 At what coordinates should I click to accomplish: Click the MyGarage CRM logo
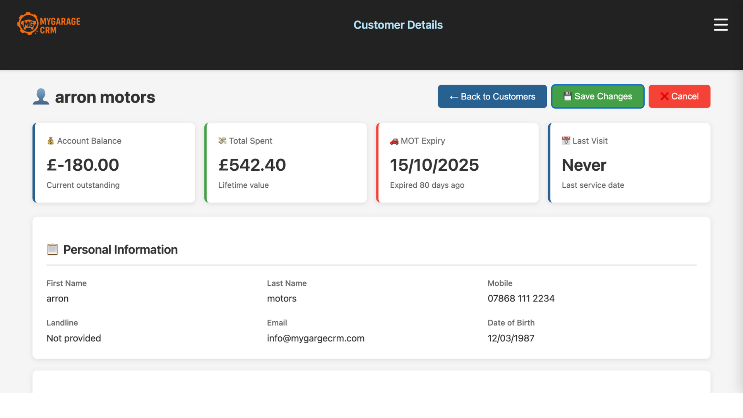[x=48, y=23]
